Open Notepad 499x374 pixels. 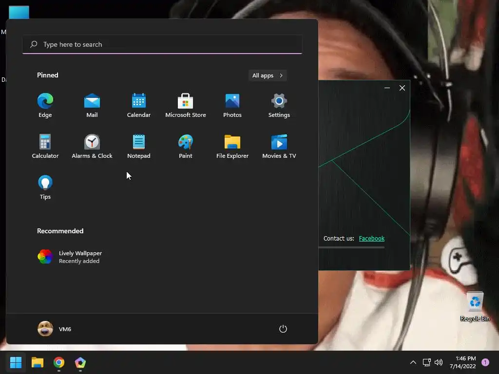139,146
